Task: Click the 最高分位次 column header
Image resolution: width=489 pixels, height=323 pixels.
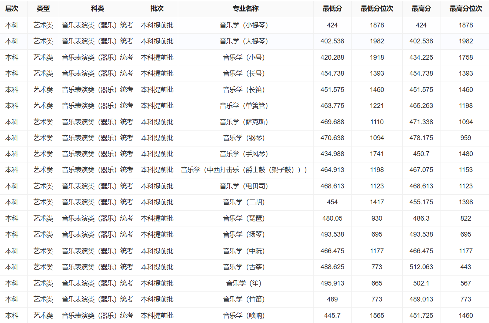Action: (x=466, y=9)
